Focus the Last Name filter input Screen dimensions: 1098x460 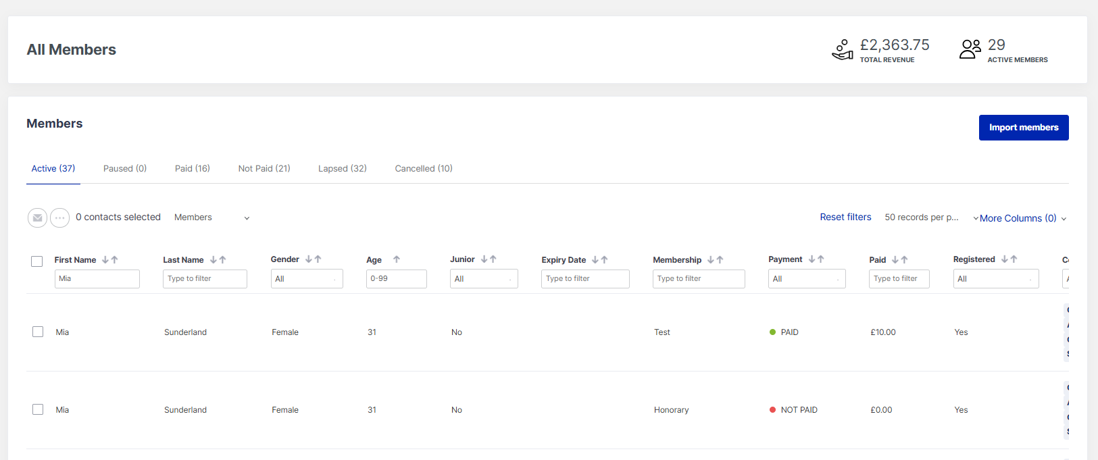205,279
